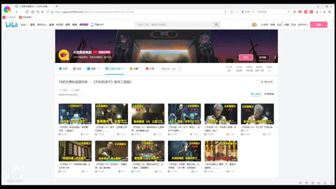Viewport: 336px width, 189px height.
Task: Click the undo-close-tab arrow icon
Action: click(x=37, y=12)
